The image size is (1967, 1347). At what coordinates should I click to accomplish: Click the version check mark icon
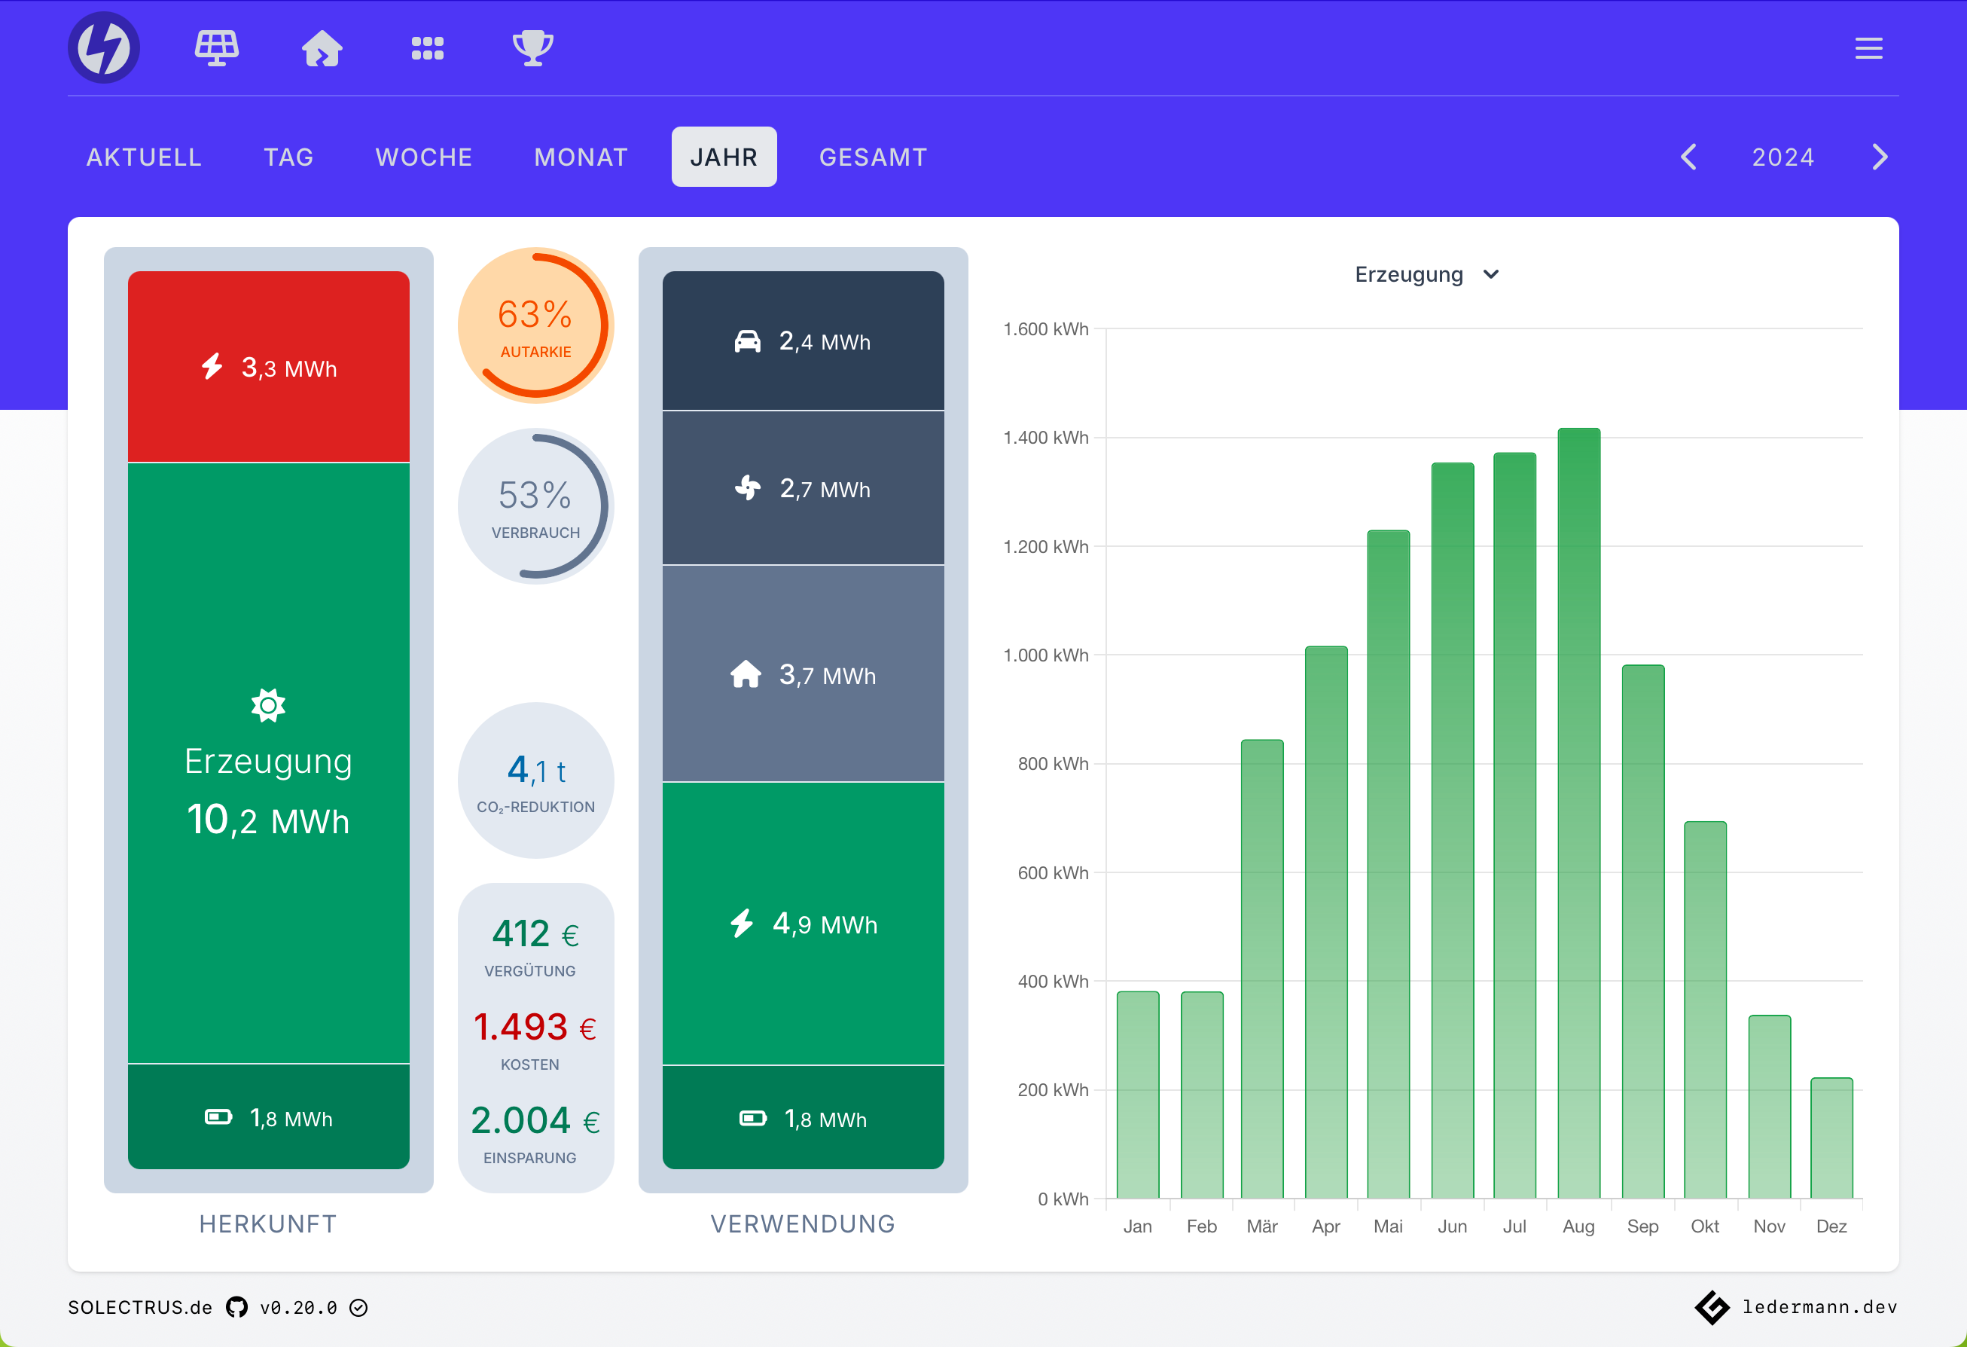click(359, 1308)
